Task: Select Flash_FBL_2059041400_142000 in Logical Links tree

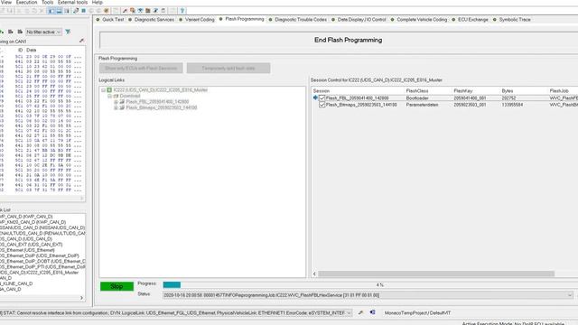Action: point(157,102)
